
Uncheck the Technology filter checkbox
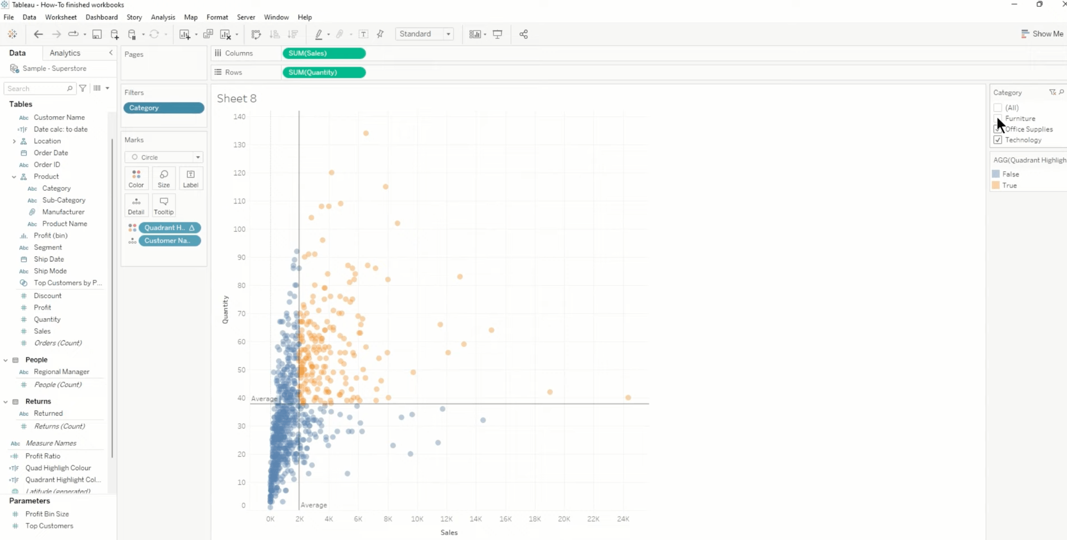pyautogui.click(x=998, y=140)
